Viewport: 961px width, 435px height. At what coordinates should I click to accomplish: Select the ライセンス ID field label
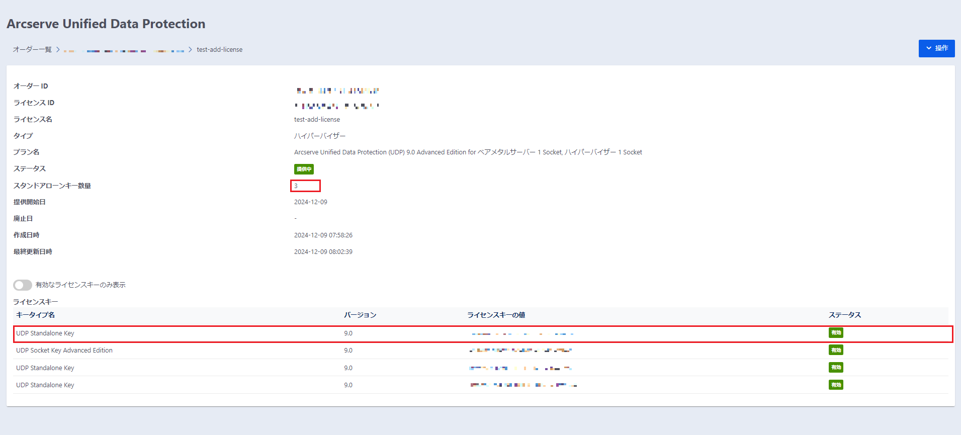pyautogui.click(x=34, y=103)
